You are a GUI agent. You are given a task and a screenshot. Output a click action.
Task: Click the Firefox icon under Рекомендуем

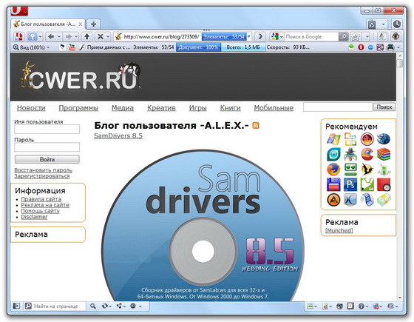coord(333,170)
